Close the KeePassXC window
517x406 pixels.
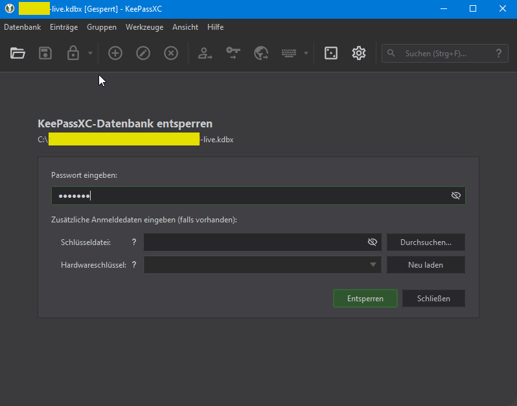(503, 9)
